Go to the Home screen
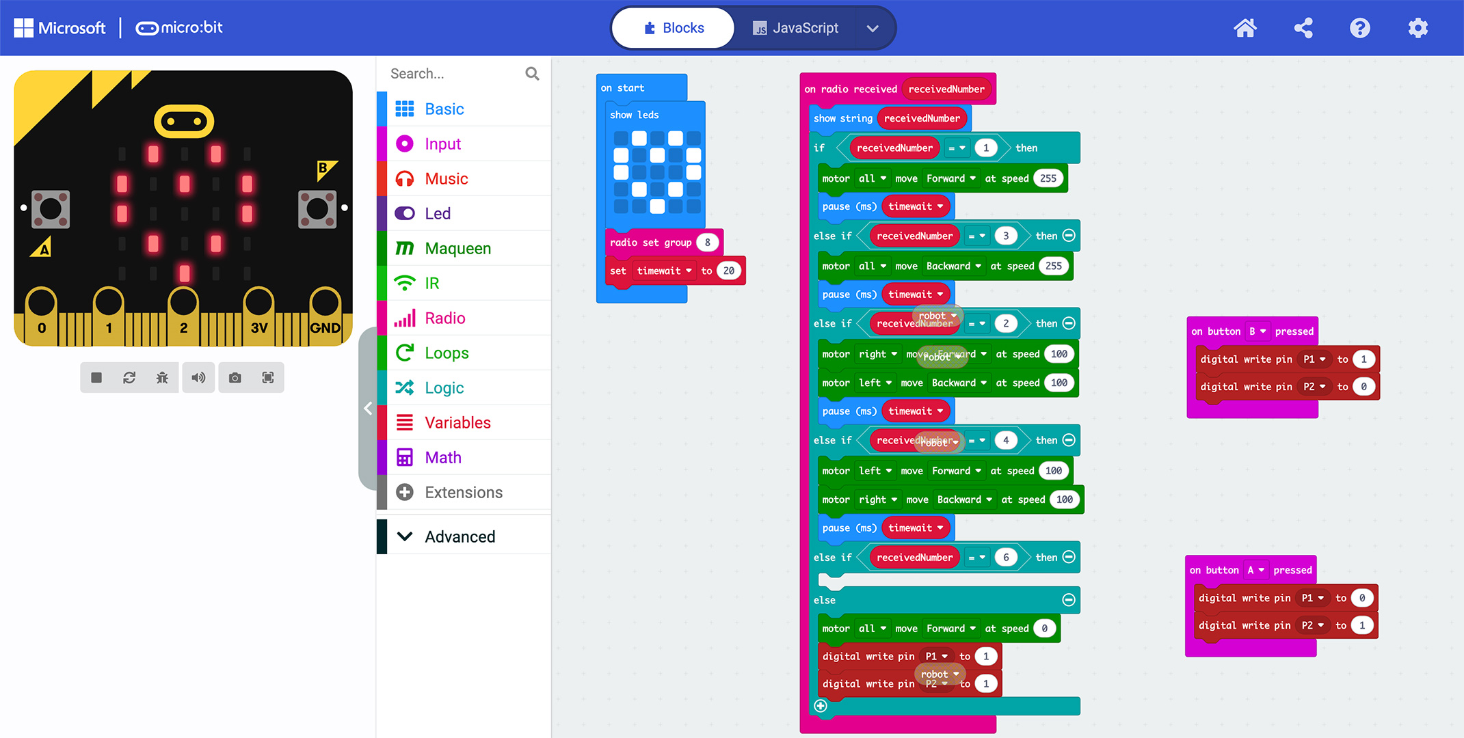Screen dimensions: 1464x738 coord(1245,28)
